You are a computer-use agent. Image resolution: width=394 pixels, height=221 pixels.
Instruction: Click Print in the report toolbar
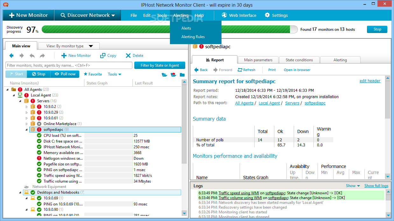pyautogui.click(x=272, y=70)
